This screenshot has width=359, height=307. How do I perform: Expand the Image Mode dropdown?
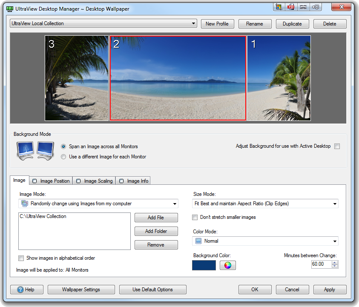tap(98, 204)
